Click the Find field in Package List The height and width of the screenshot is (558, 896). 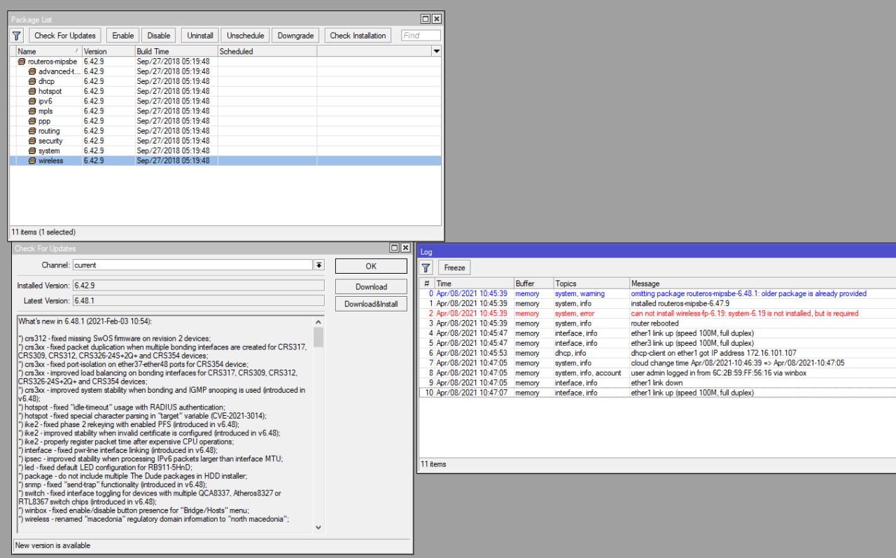point(421,35)
